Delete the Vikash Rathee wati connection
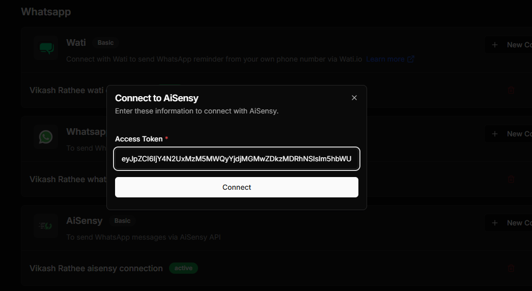 click(511, 90)
